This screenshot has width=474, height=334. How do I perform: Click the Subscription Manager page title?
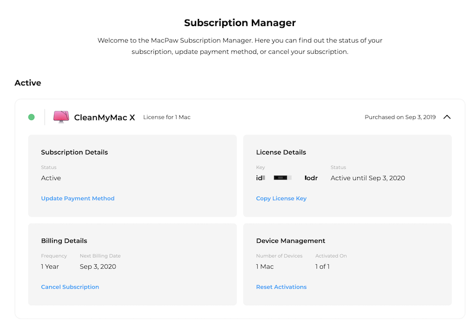240,23
